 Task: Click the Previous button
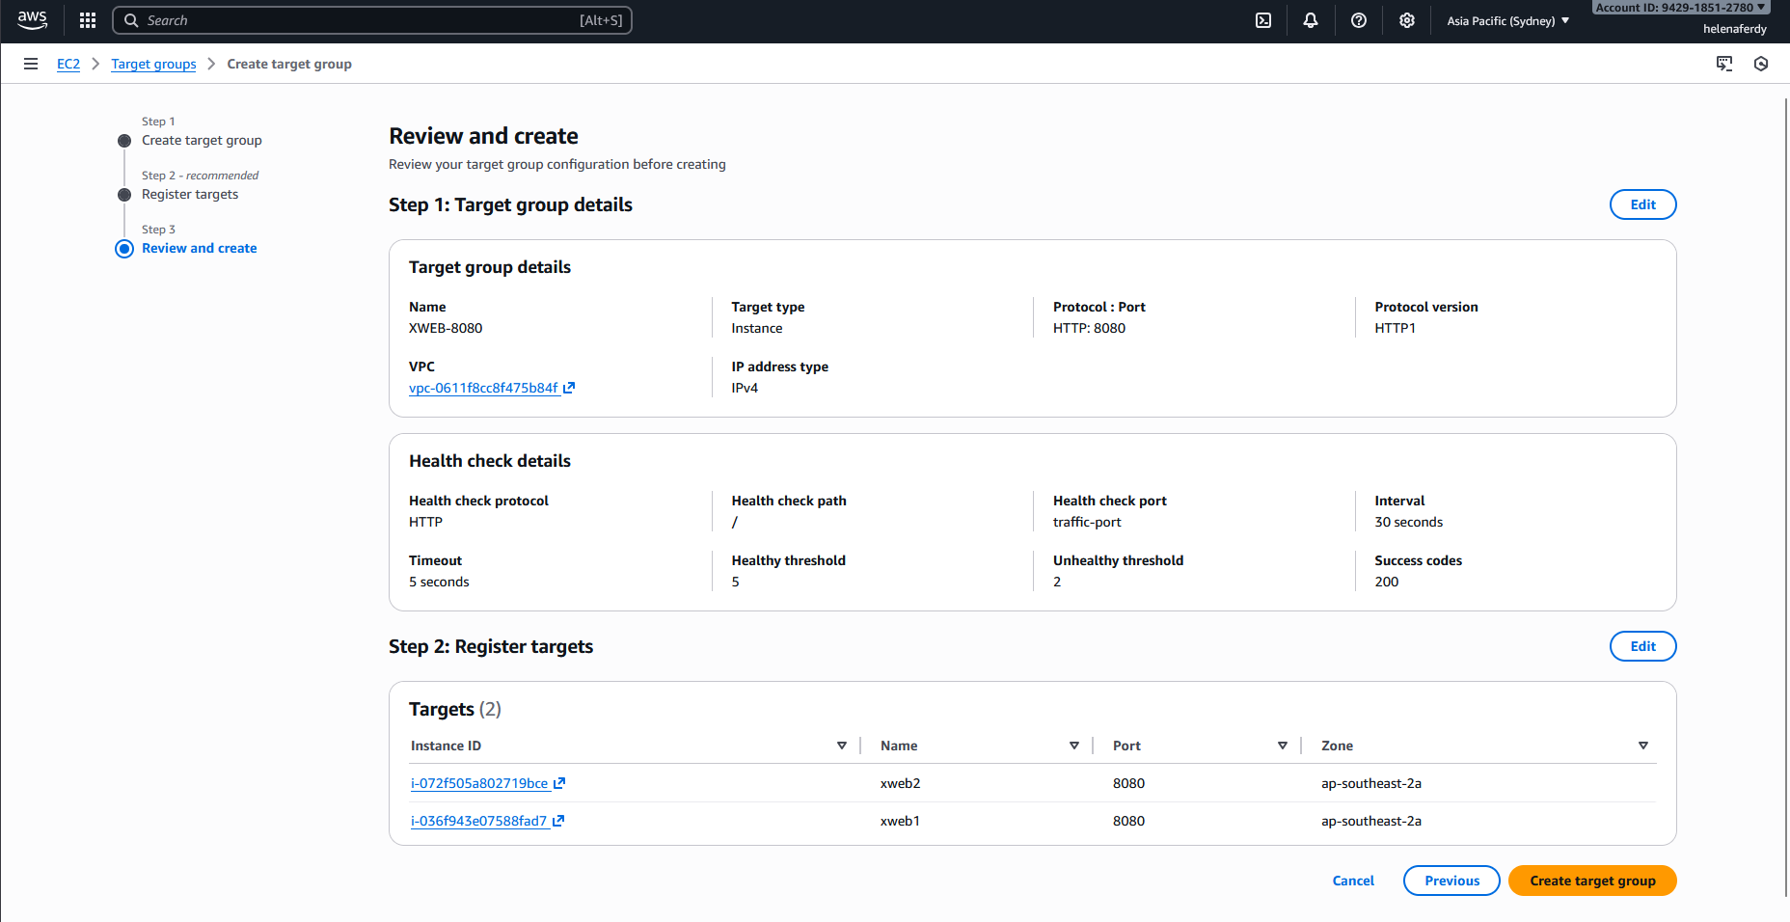coord(1451,881)
